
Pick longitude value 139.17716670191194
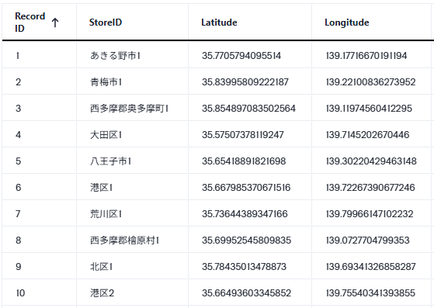[x=366, y=56]
